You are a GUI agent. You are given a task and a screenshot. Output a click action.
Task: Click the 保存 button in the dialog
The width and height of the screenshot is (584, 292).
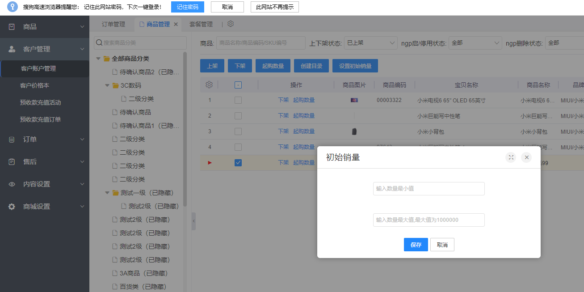[x=416, y=245]
